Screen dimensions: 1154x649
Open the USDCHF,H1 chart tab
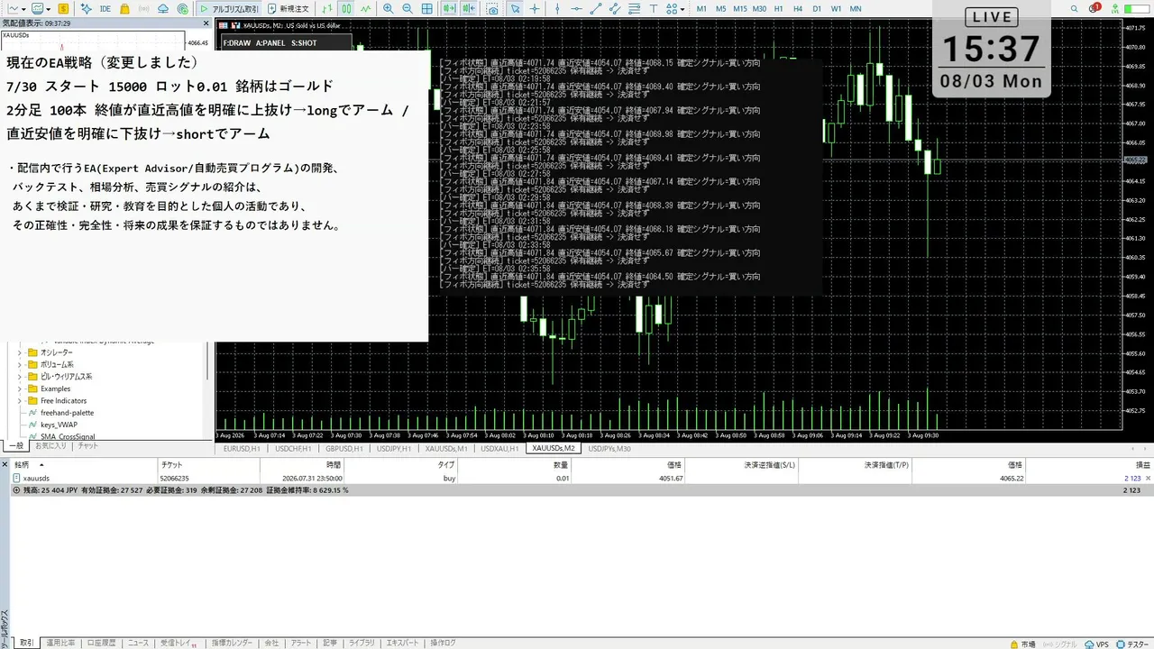click(x=293, y=448)
